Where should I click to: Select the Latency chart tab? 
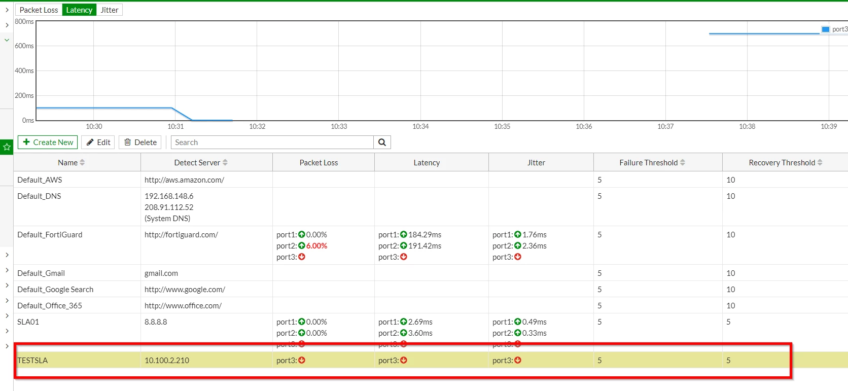coord(79,10)
